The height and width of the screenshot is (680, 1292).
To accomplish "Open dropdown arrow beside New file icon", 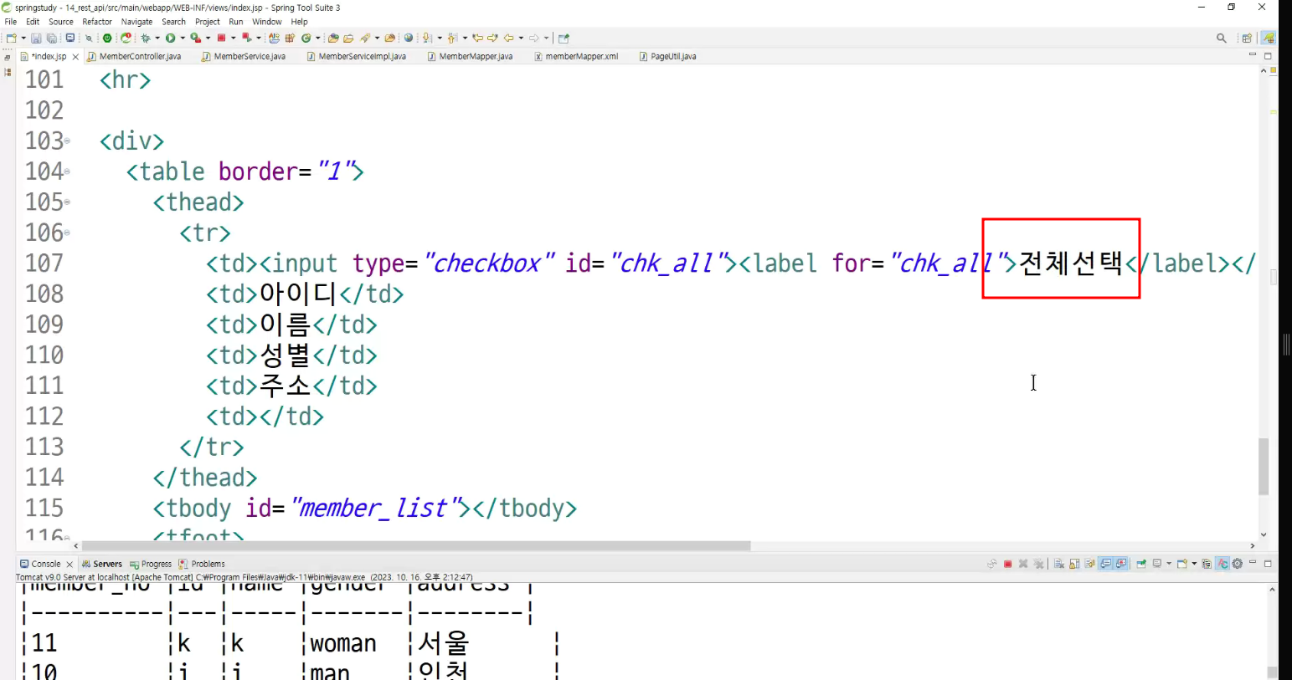I will click(23, 38).
